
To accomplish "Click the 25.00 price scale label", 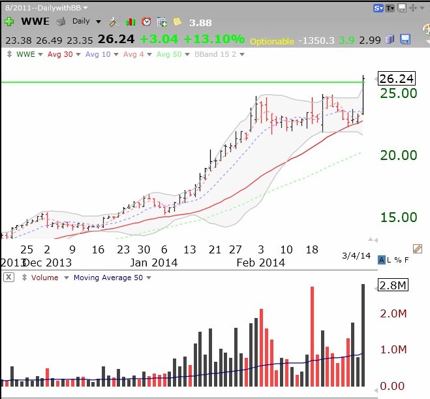I will tap(399, 93).
